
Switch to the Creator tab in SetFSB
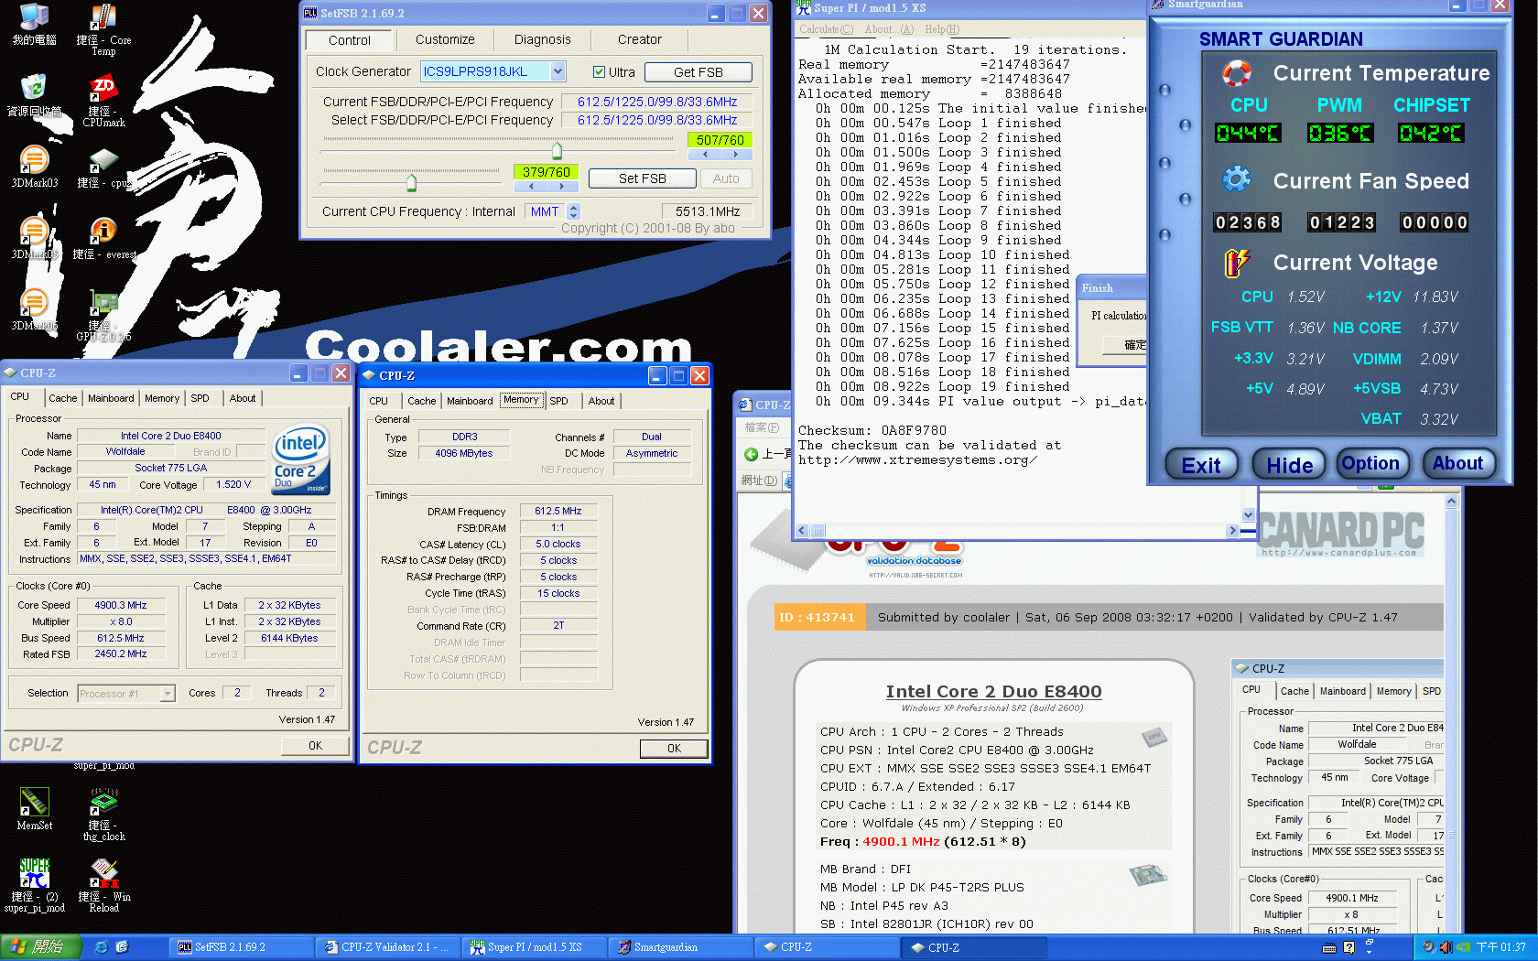tap(639, 39)
